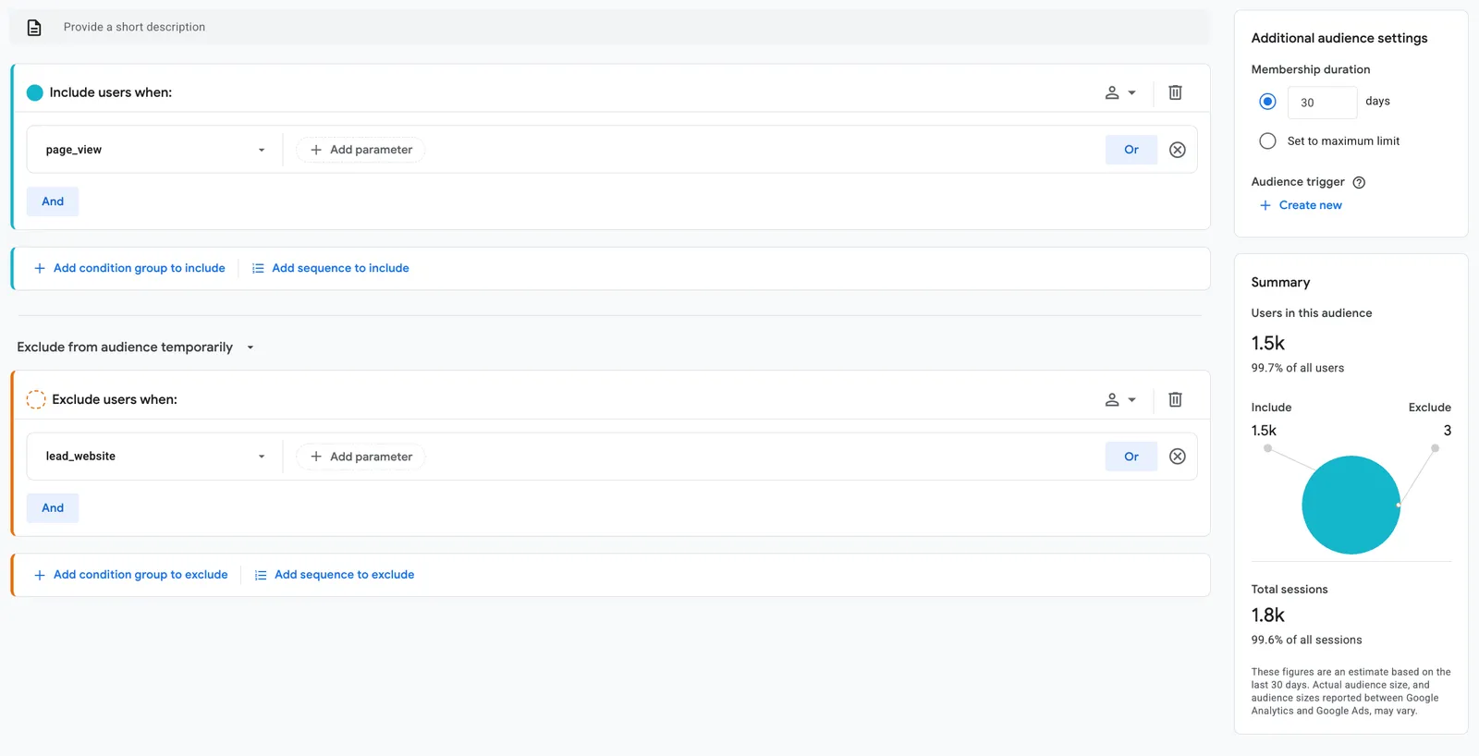
Task: Click the document description icon
Action: tap(34, 28)
